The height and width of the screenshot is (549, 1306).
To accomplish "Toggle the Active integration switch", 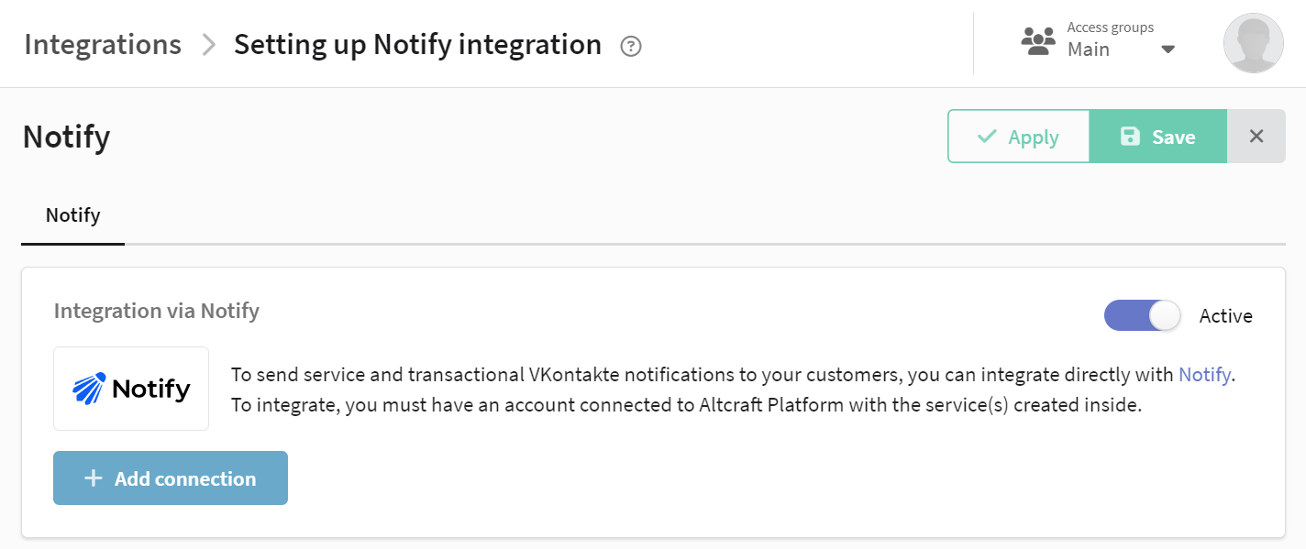I will pyautogui.click(x=1143, y=315).
